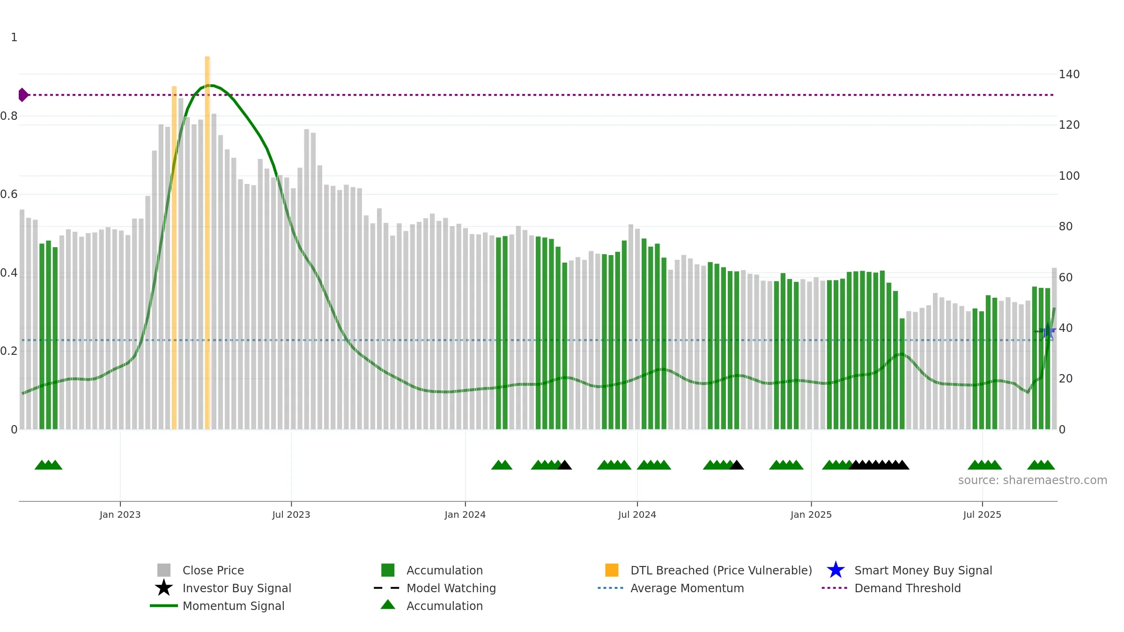This screenshot has width=1124, height=632.
Task: Click the blue star marker on chart
Action: click(1048, 331)
